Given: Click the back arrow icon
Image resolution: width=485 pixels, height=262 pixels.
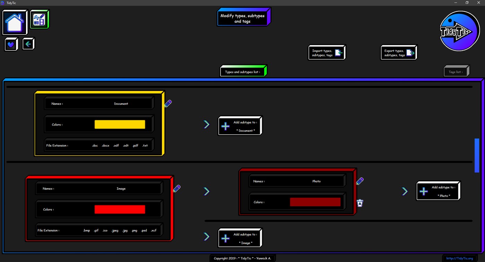Looking at the screenshot, I should click(28, 43).
